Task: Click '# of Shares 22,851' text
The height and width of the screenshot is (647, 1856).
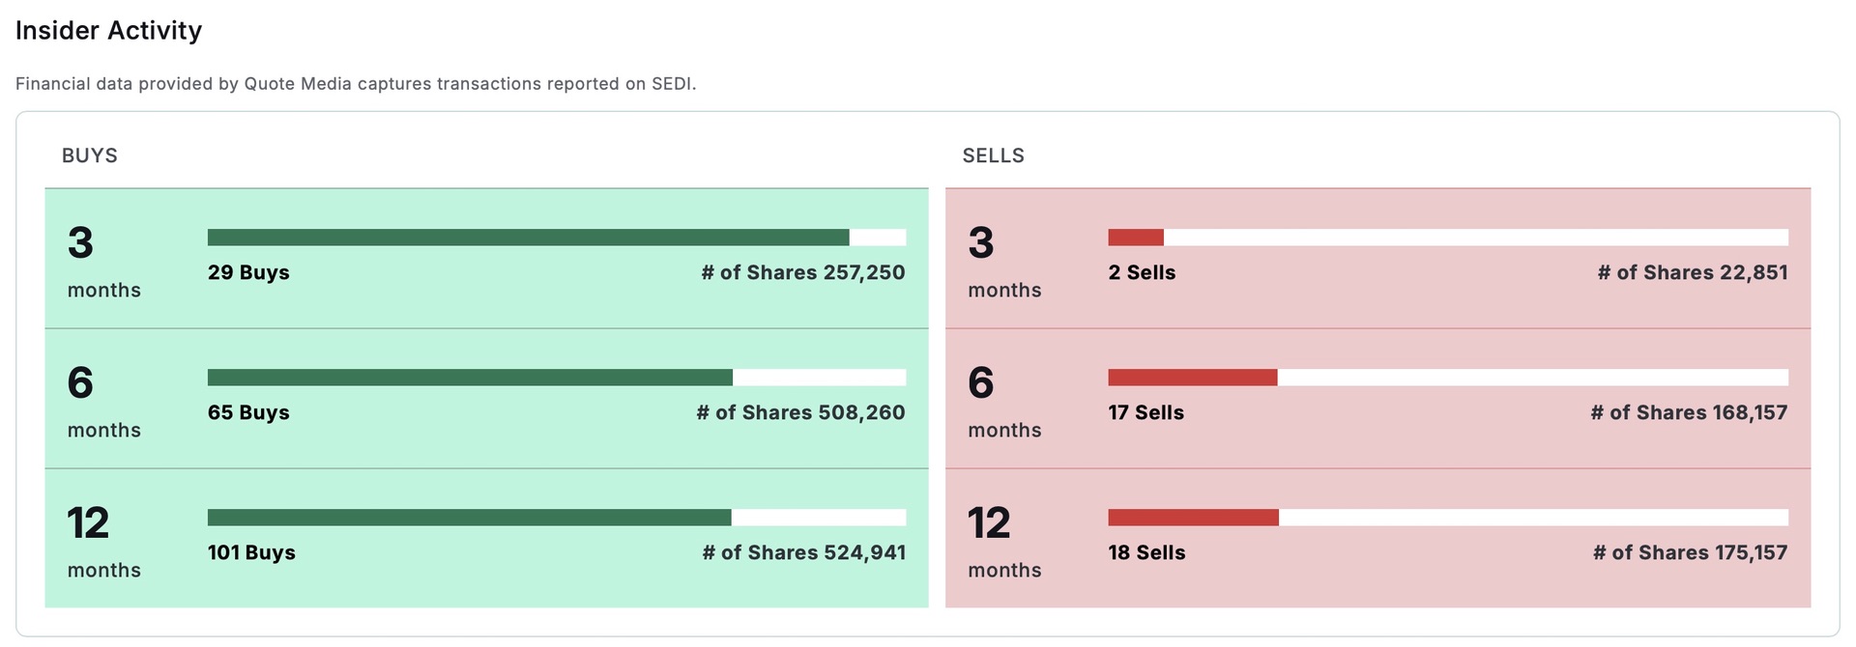Action: tap(1693, 272)
